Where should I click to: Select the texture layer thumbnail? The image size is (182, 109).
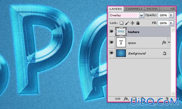[x=121, y=31]
